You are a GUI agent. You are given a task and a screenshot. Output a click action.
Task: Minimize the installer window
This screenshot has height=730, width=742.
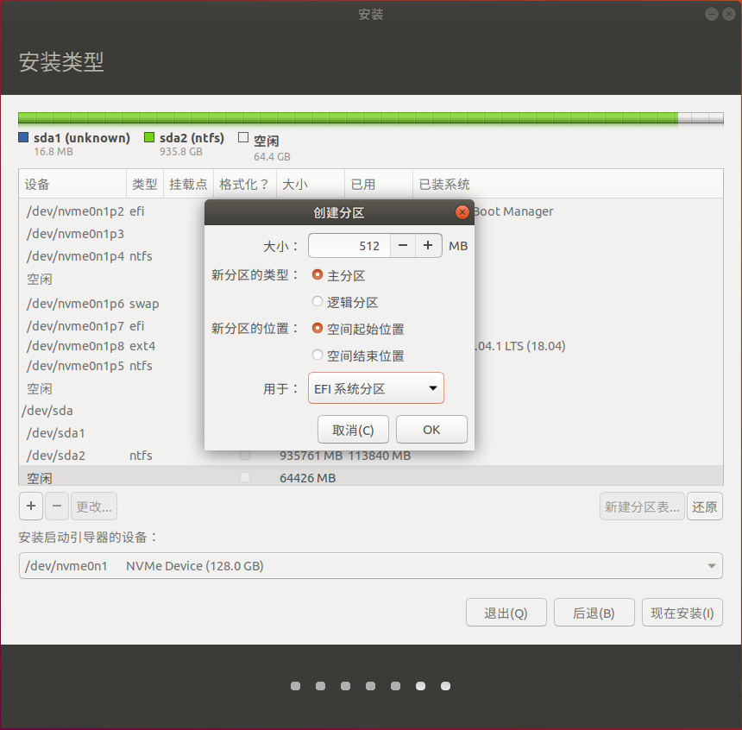pos(711,14)
